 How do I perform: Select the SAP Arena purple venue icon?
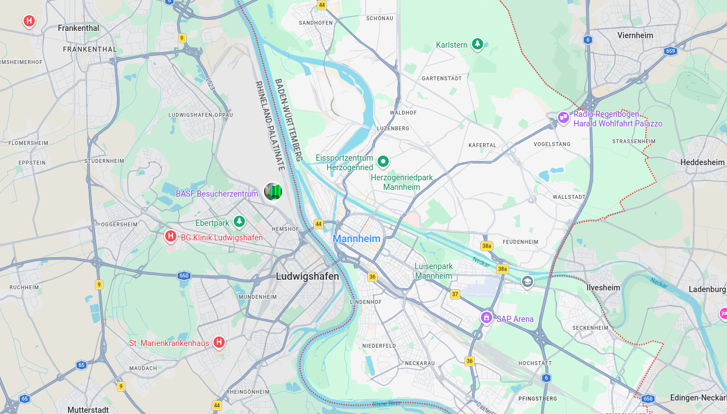coord(487,319)
